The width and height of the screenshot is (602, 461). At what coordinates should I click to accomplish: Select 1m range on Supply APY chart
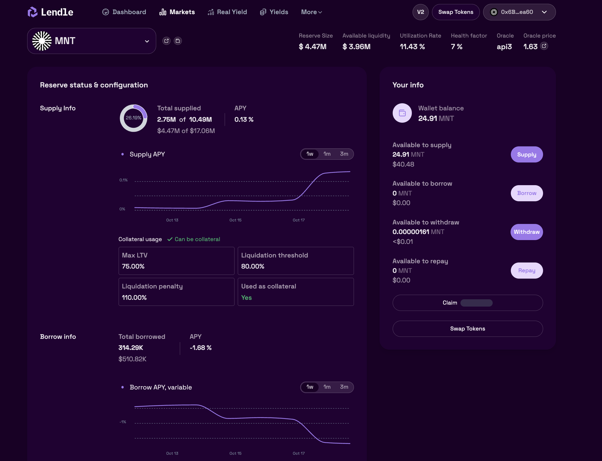point(327,154)
